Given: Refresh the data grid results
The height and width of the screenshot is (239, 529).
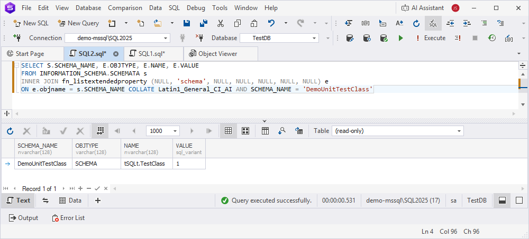Looking at the screenshot, I should pos(10,131).
